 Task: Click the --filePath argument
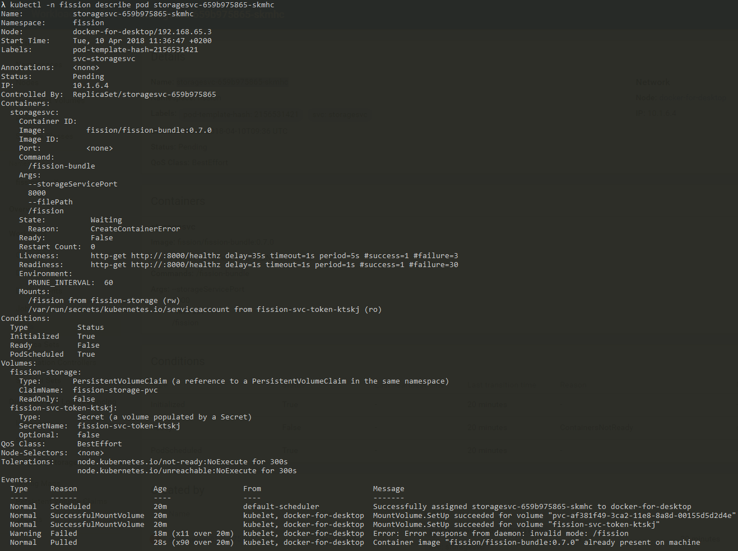click(50, 202)
